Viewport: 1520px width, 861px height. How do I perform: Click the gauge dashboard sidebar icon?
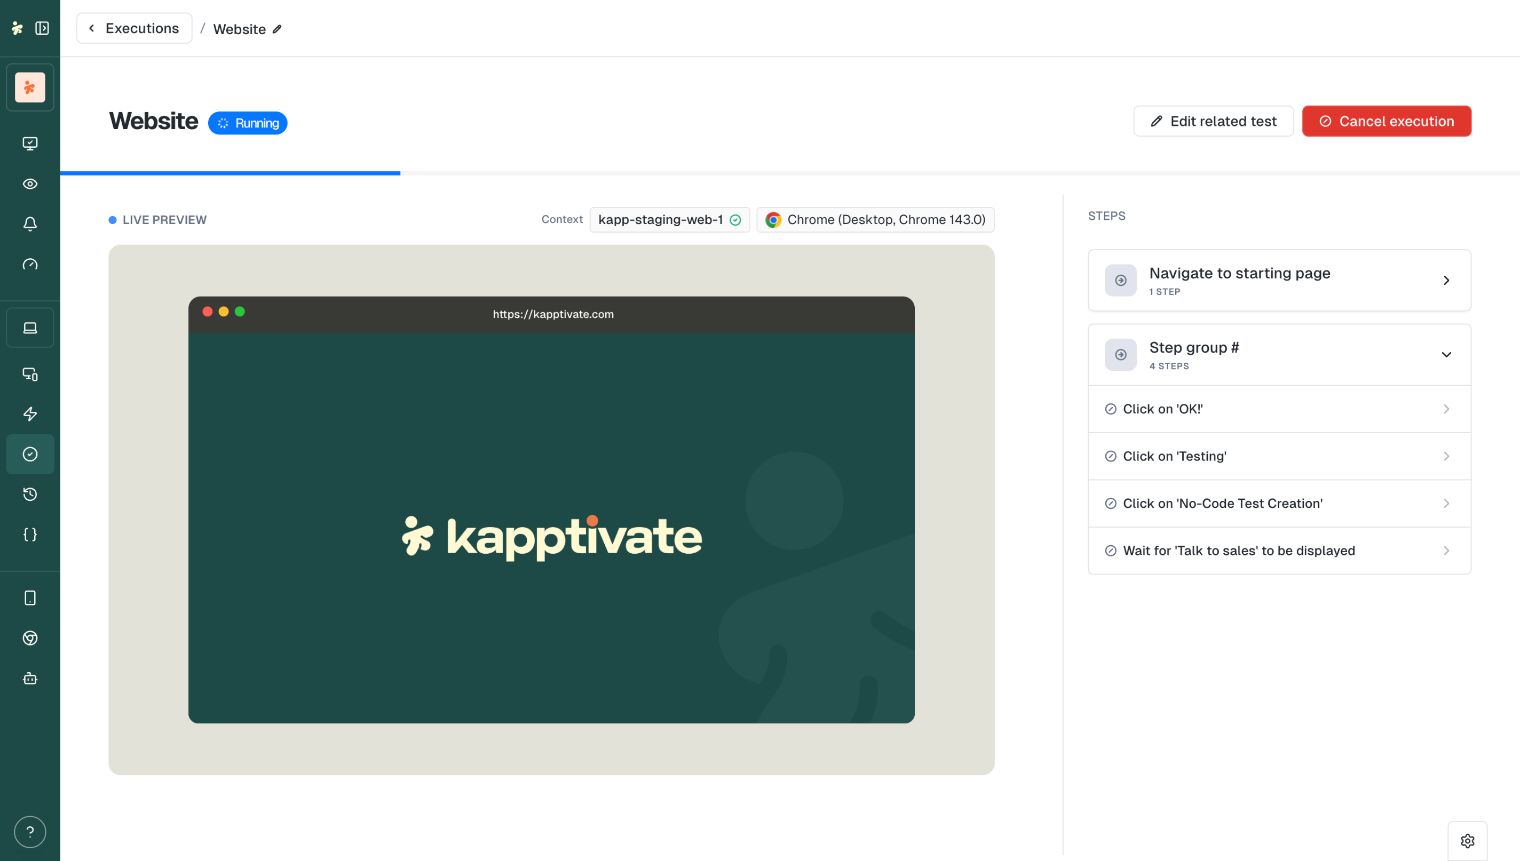tap(30, 265)
